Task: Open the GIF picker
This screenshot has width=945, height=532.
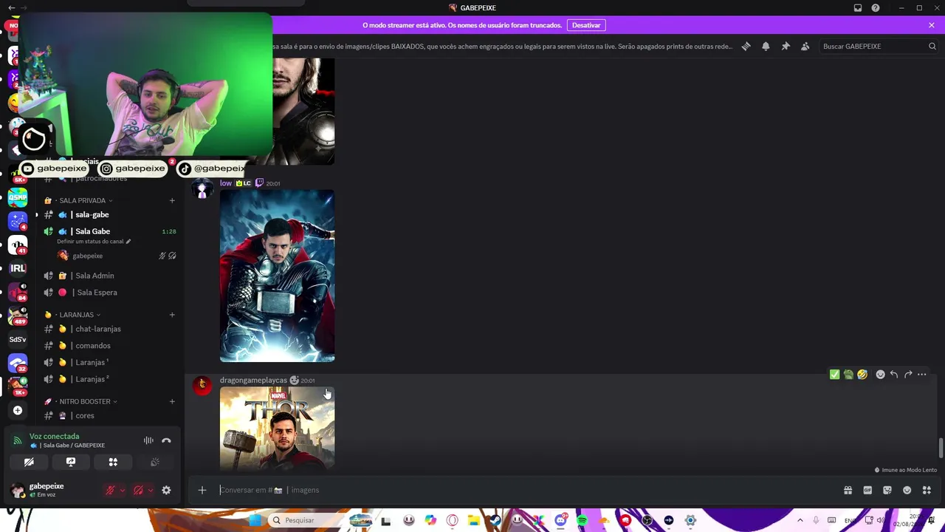Action: [867, 490]
